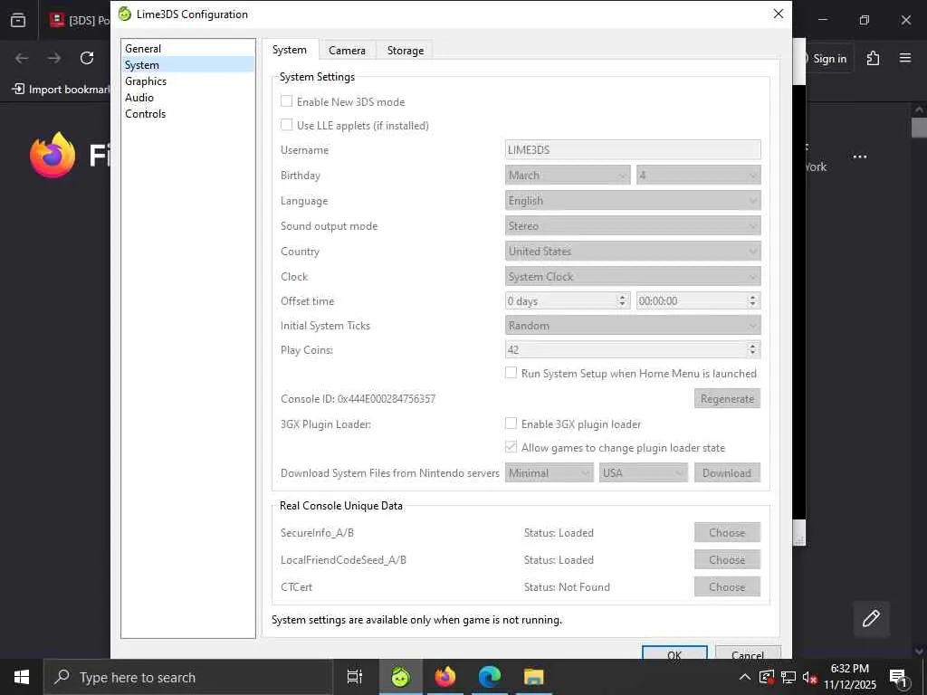Select the System tab
Viewport: 927px width, 695px height.
(290, 50)
